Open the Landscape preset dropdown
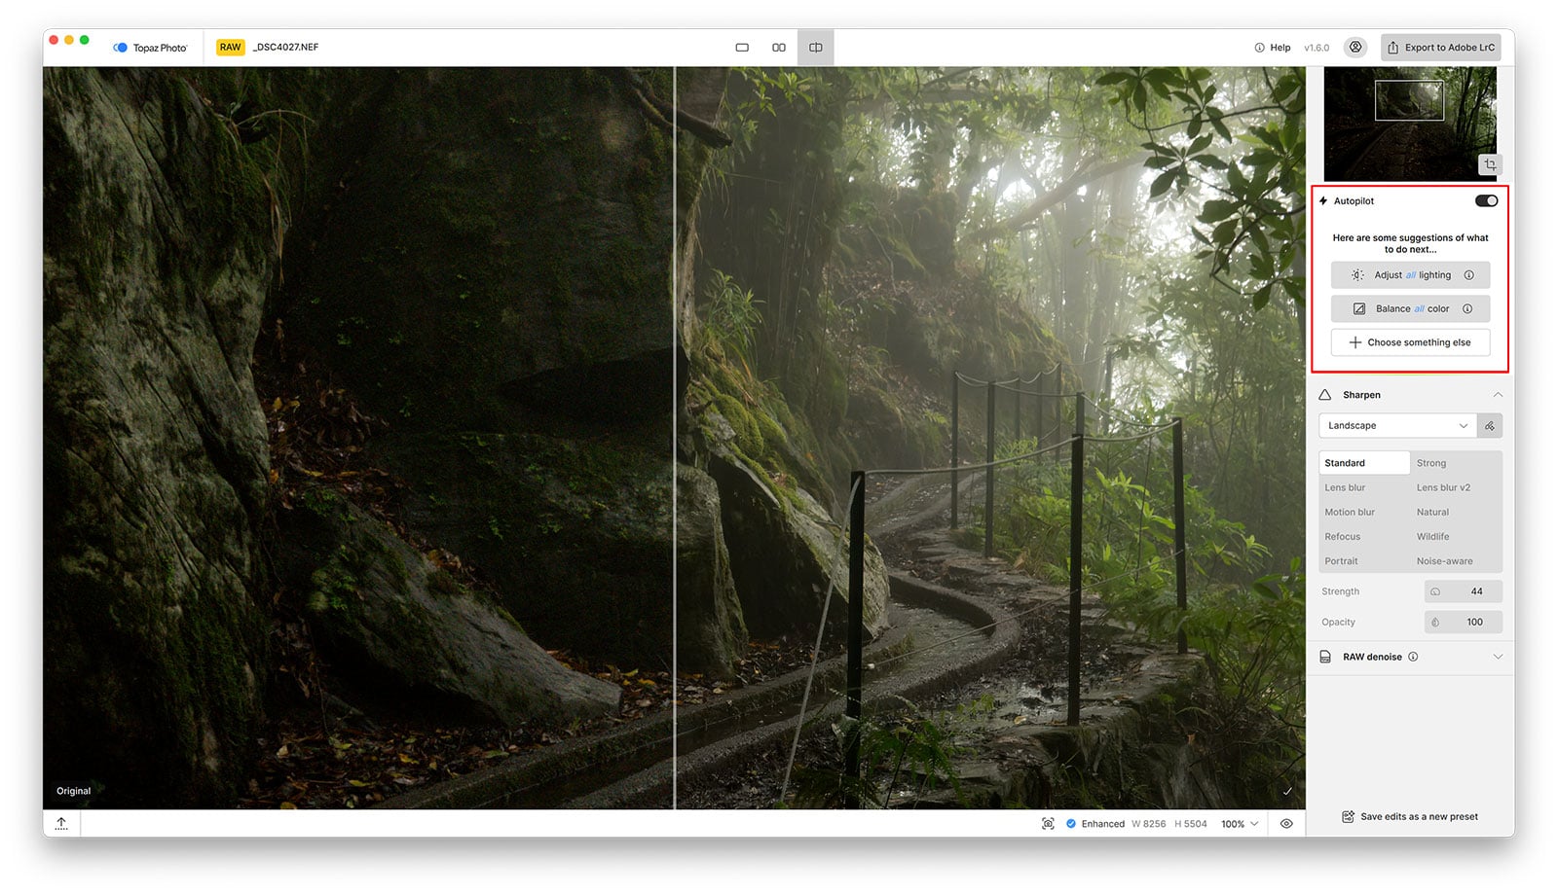 (1398, 425)
